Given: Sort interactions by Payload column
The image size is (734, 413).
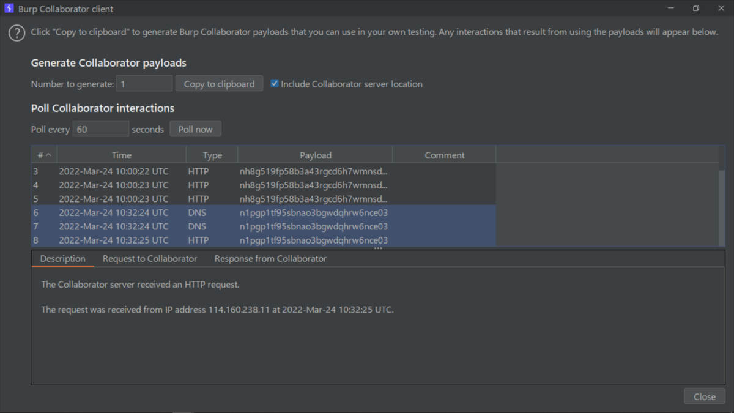Looking at the screenshot, I should click(315, 155).
